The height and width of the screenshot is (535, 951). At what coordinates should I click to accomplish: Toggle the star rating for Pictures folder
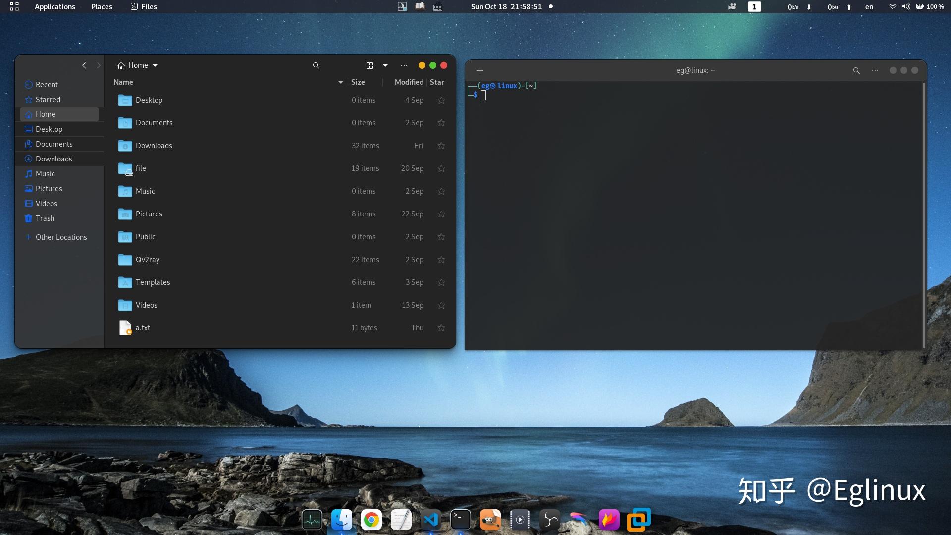coord(441,214)
